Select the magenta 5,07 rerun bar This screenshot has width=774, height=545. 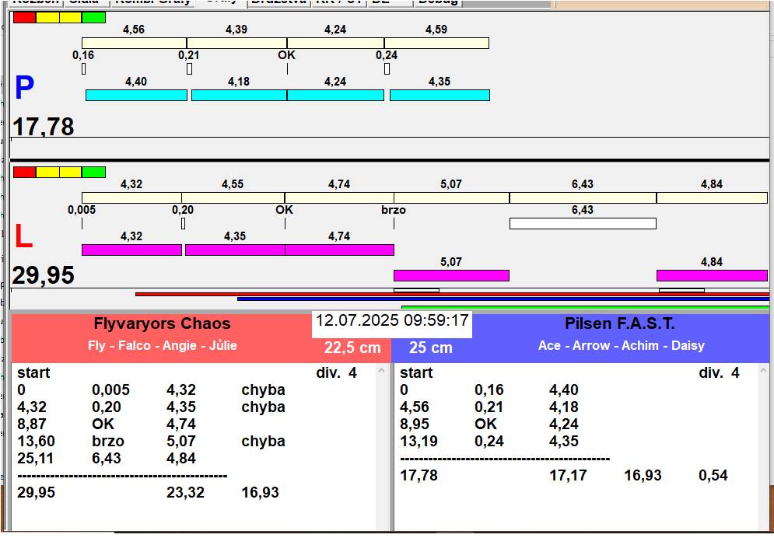point(451,275)
